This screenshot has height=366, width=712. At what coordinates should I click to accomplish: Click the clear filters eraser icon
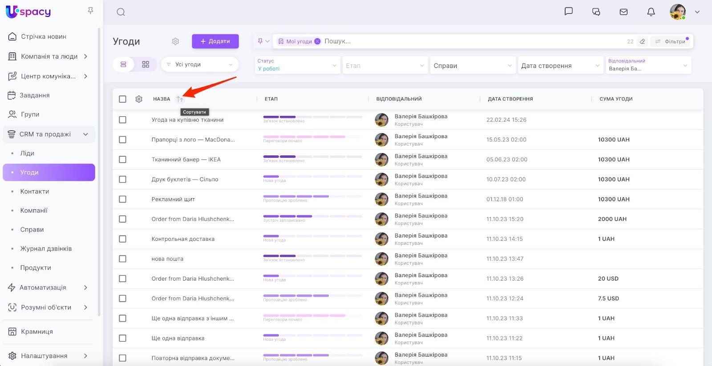(x=642, y=41)
